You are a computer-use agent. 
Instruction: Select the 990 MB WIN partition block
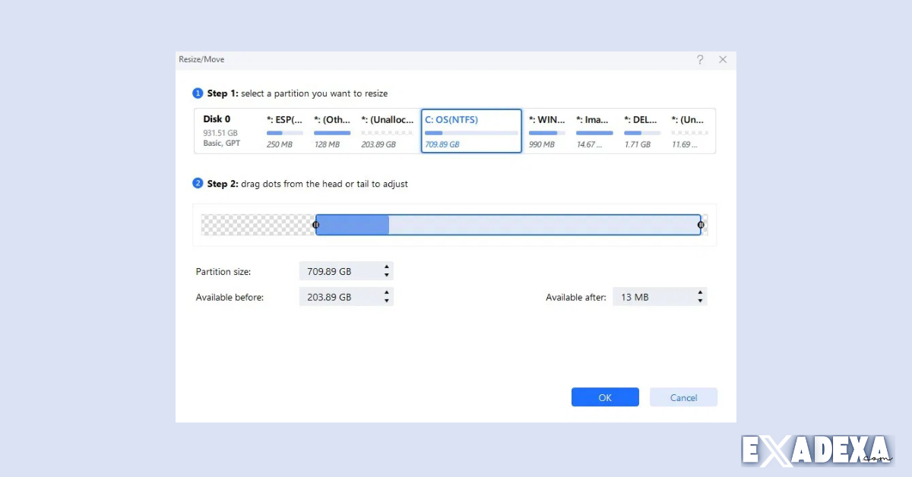pyautogui.click(x=547, y=131)
